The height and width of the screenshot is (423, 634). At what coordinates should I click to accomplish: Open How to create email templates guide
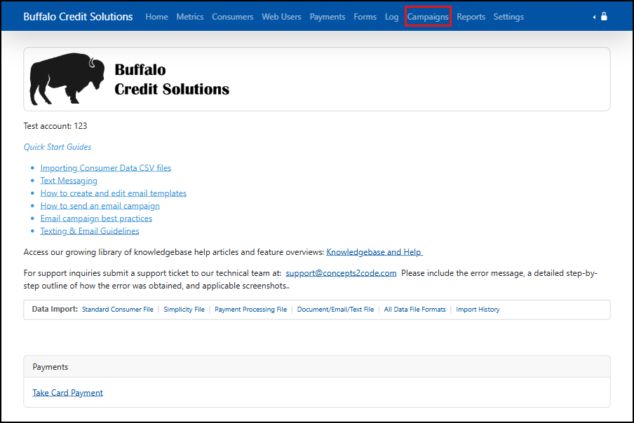point(113,193)
